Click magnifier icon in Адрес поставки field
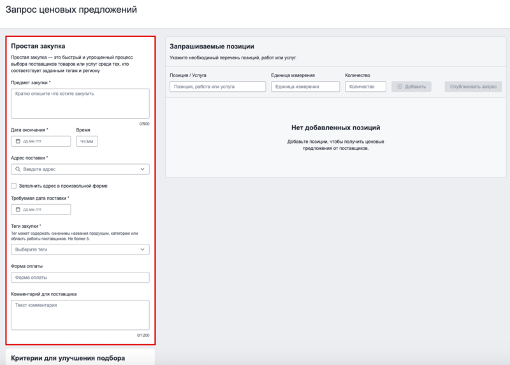Screen dimensions: 510x365 pyautogui.click(x=18, y=169)
